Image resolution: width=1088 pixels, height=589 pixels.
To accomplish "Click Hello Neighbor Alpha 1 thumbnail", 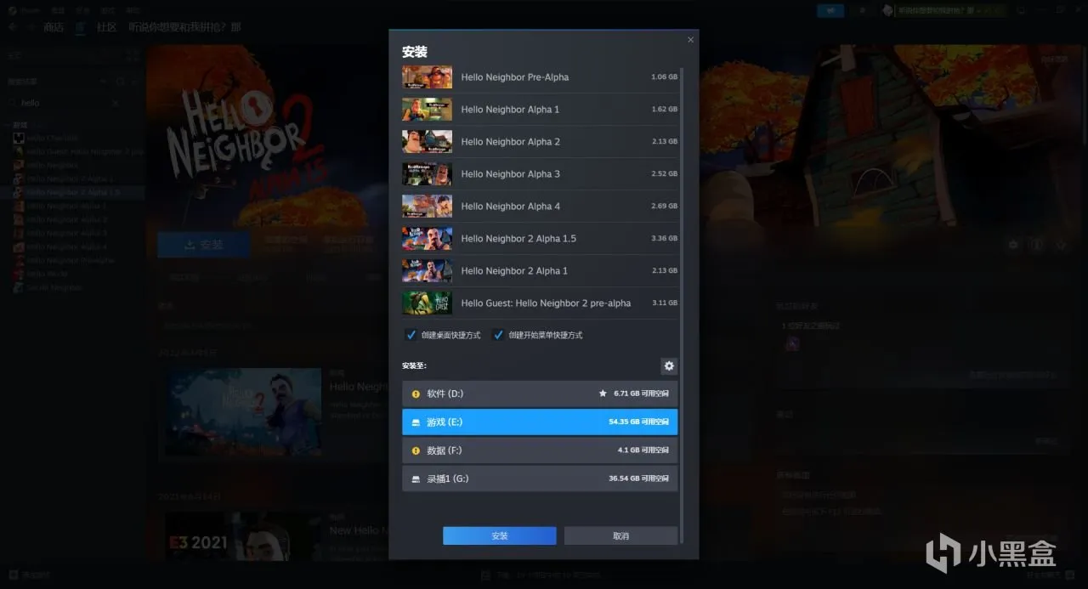I will tap(427, 109).
